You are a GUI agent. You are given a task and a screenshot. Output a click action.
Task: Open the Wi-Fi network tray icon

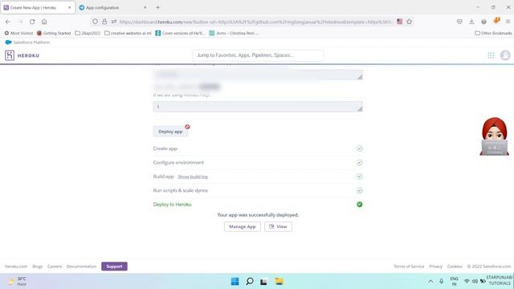tap(467, 281)
